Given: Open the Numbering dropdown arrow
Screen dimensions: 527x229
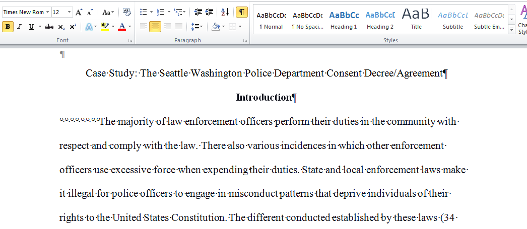Looking at the screenshot, I should click(169, 13).
